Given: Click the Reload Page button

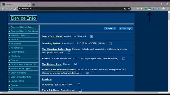Looking at the screenshot, I should tap(126, 29).
